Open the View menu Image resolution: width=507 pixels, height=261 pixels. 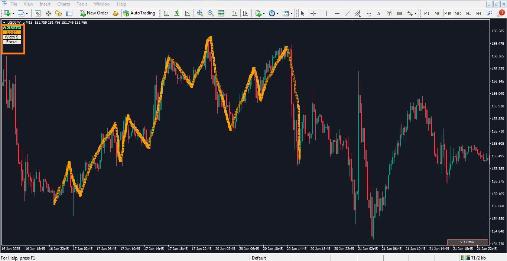(x=28, y=4)
